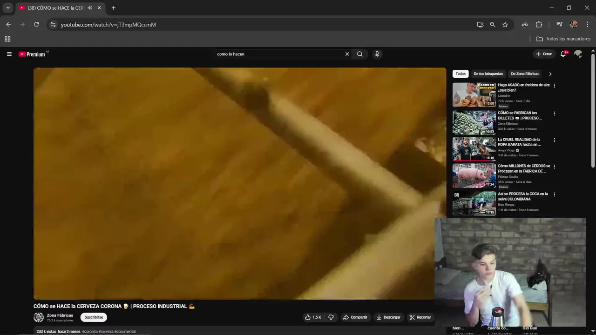Open the Hago ASADO en freidora thumbnail
The height and width of the screenshot is (335, 596).
(x=474, y=94)
